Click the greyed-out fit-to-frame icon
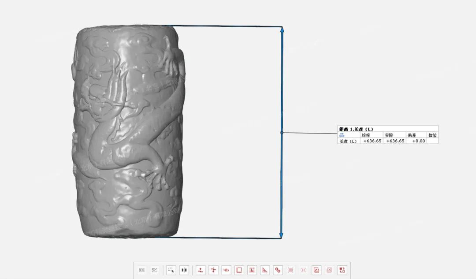Viewport: 476px width, 279px height. (303, 270)
